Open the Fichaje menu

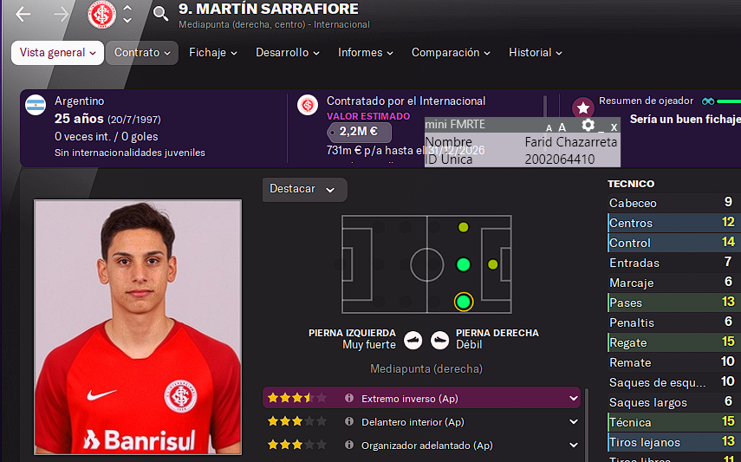point(212,53)
